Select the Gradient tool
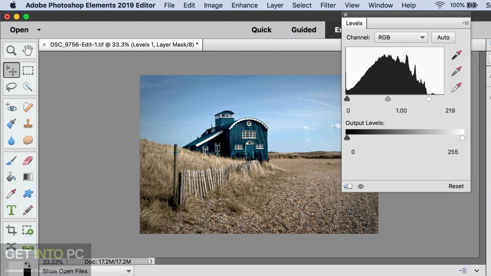The width and height of the screenshot is (491, 276). tap(28, 177)
